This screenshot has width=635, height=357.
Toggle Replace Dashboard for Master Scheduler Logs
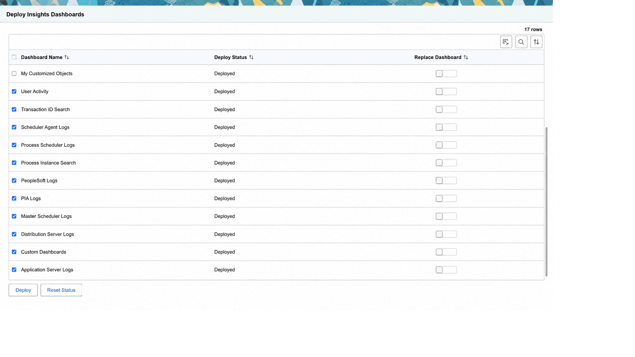pos(446,216)
